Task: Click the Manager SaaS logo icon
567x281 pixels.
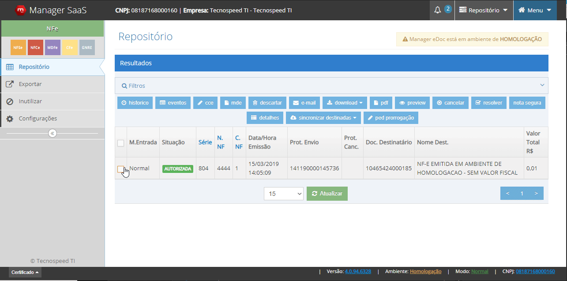Action: click(x=20, y=10)
